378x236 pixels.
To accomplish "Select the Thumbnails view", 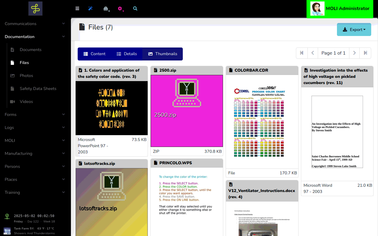I will tap(163, 54).
